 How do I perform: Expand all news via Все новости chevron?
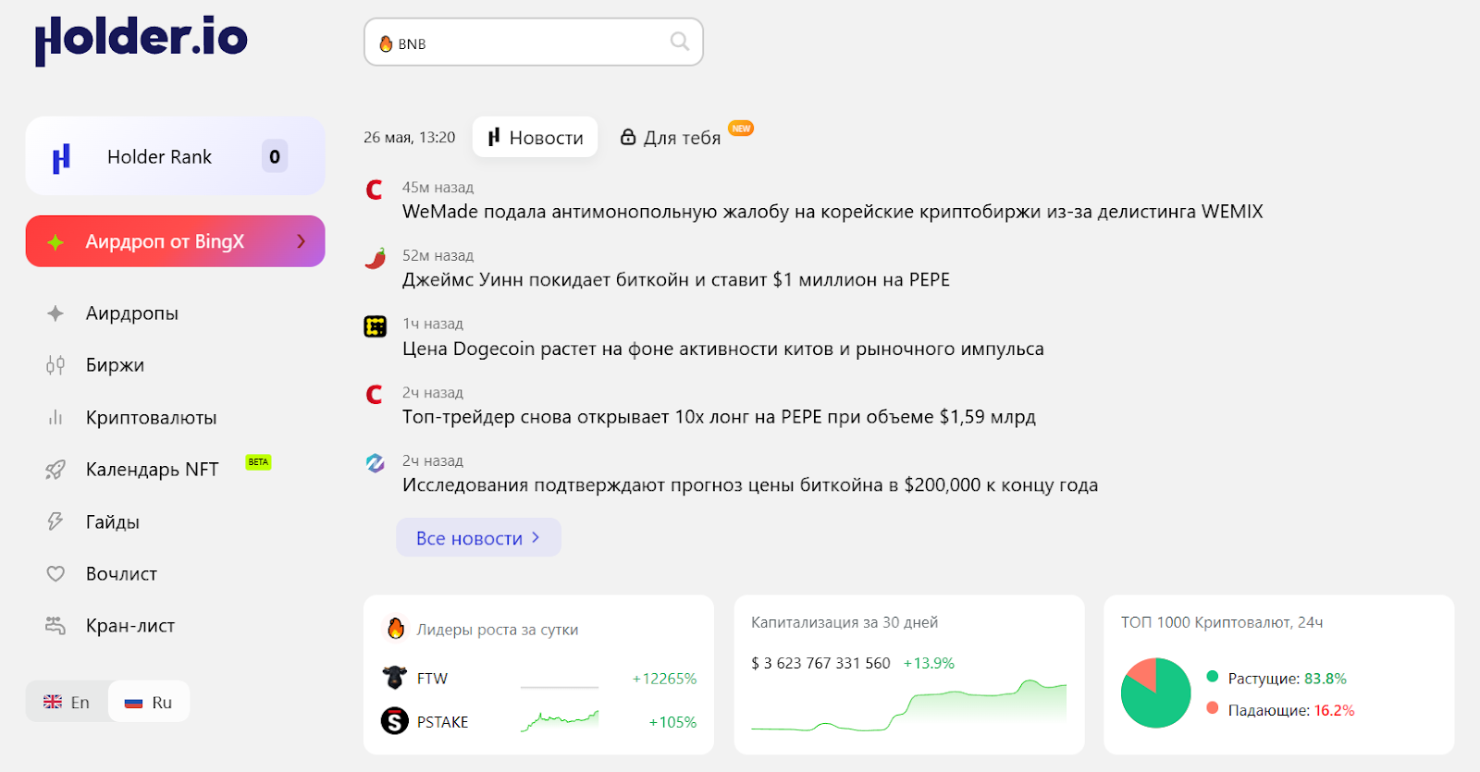click(536, 537)
